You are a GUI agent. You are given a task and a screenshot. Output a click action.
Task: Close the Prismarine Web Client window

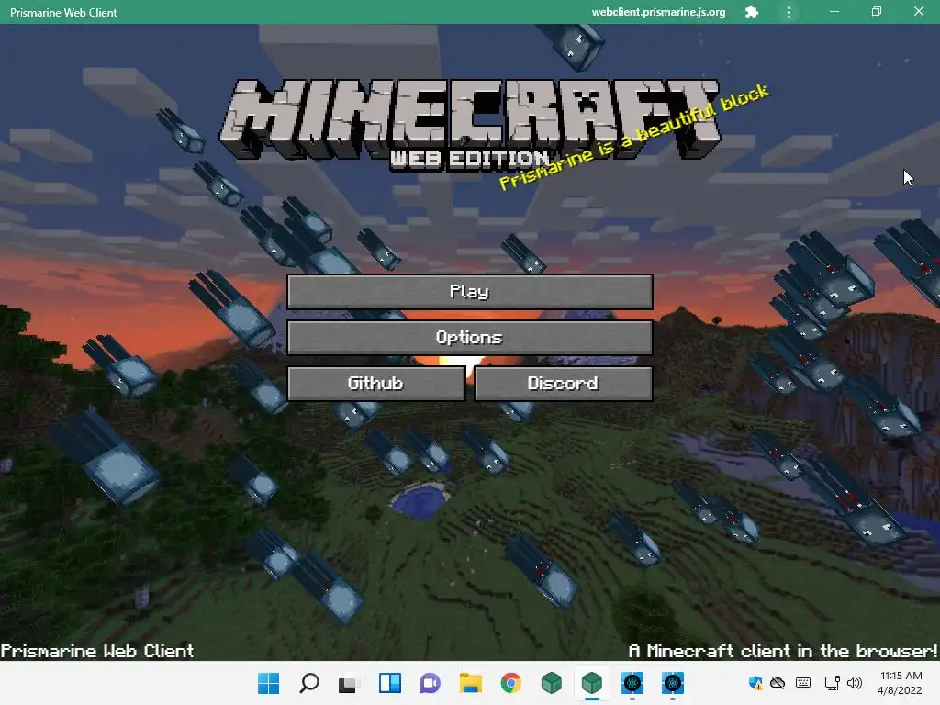pos(918,12)
